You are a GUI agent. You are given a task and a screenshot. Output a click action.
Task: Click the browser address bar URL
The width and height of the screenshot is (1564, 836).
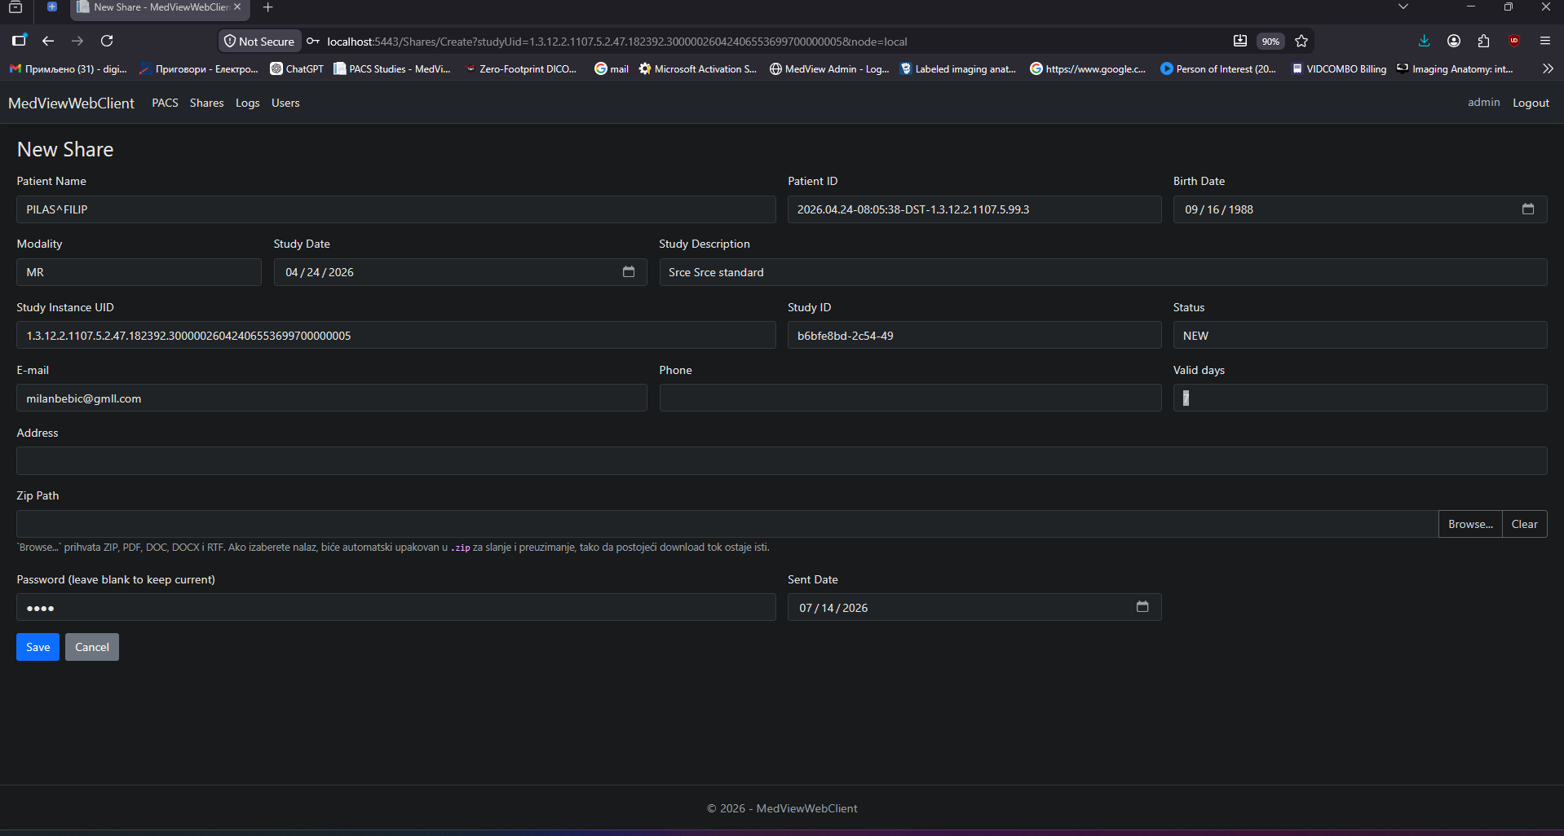point(616,42)
